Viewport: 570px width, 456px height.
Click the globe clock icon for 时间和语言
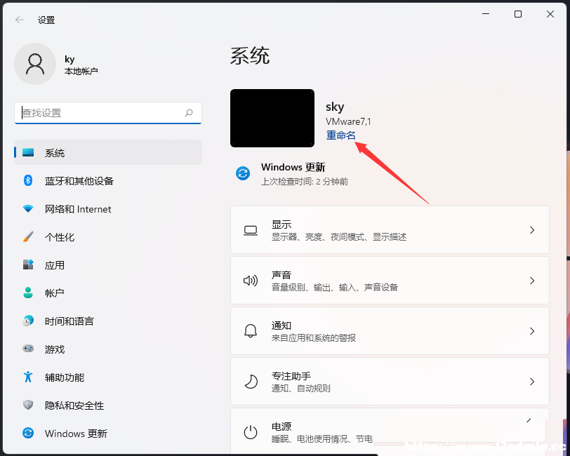[28, 321]
